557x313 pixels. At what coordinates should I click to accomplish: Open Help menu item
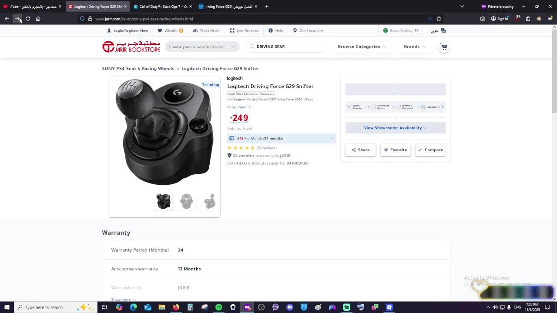click(x=276, y=30)
